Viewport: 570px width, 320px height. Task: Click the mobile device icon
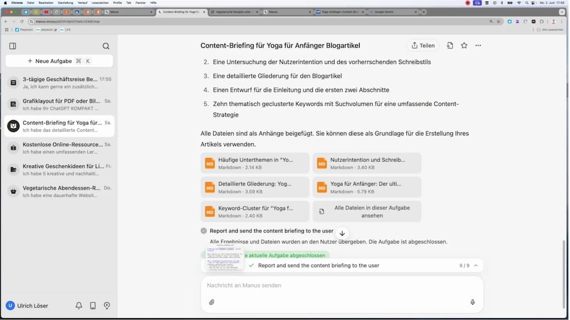(93, 306)
